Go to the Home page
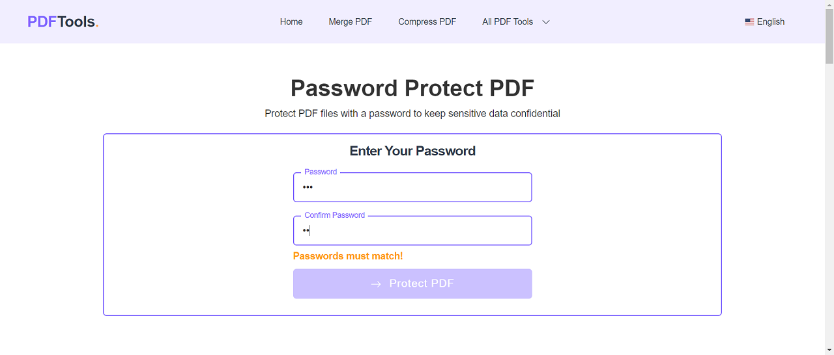This screenshot has height=355, width=834. [291, 21]
